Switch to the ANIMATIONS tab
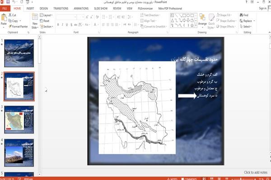The width and height of the screenshot is (271, 180). coord(81,8)
